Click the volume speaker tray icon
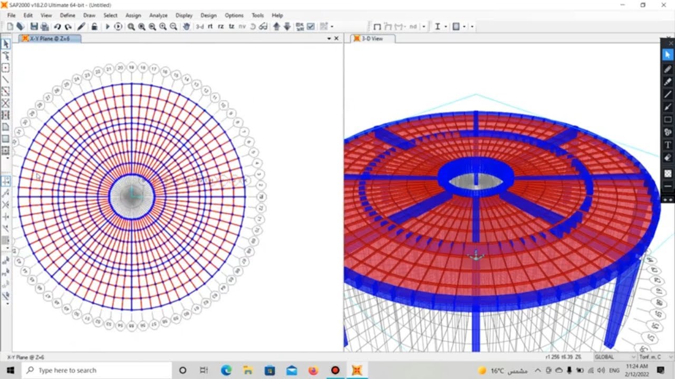This screenshot has width=675, height=379. (x=601, y=371)
